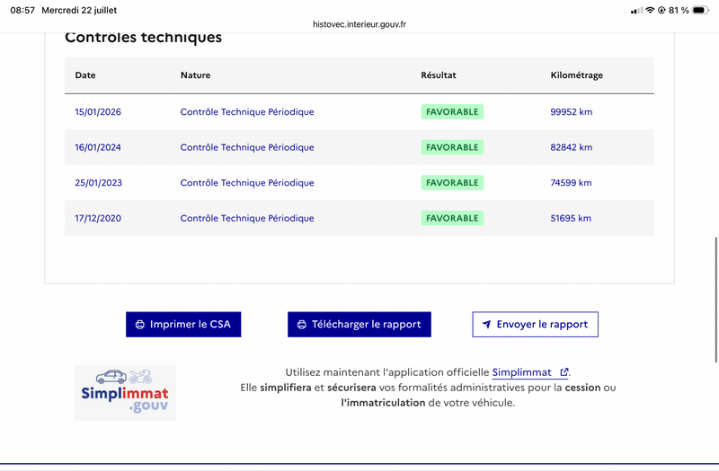Tap the histovec.interieur.gouv.fr address bar
The height and width of the screenshot is (471, 719).
[x=359, y=24]
